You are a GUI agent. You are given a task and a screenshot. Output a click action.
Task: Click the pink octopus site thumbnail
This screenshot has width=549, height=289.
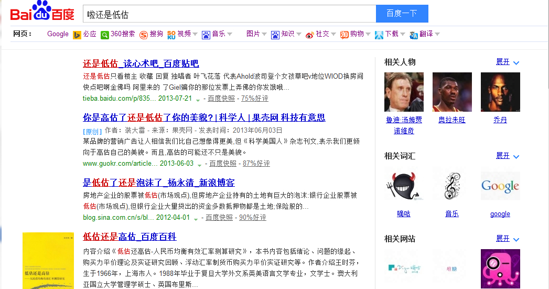(x=500, y=269)
